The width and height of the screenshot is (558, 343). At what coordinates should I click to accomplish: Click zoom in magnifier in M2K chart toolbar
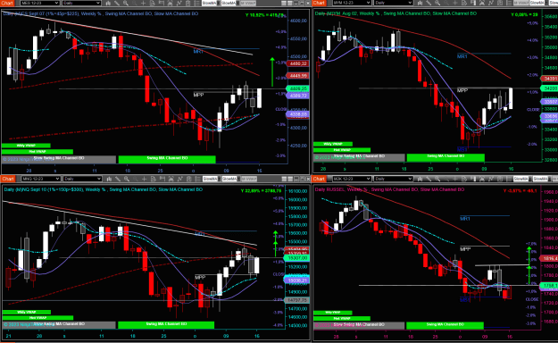(x=437, y=179)
